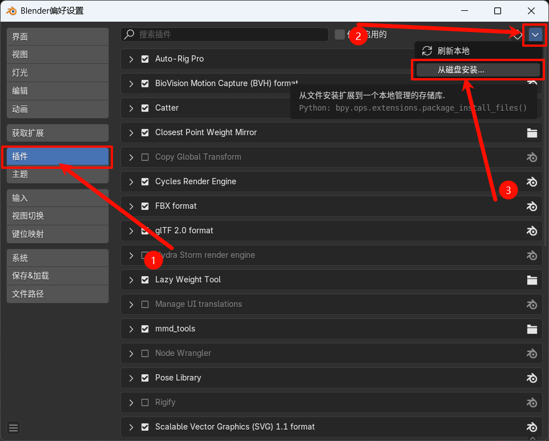Viewport: 549px width, 441px height.
Task: Uncheck the FBX format add-on
Action: pos(145,206)
